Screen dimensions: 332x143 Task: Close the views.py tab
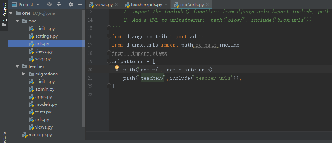[x=117, y=4]
